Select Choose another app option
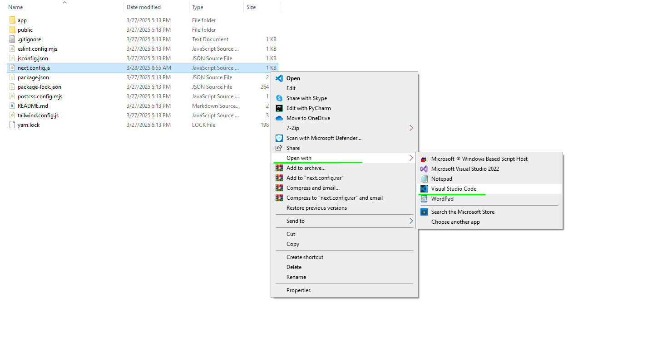This screenshot has height=351, width=667. [x=455, y=222]
